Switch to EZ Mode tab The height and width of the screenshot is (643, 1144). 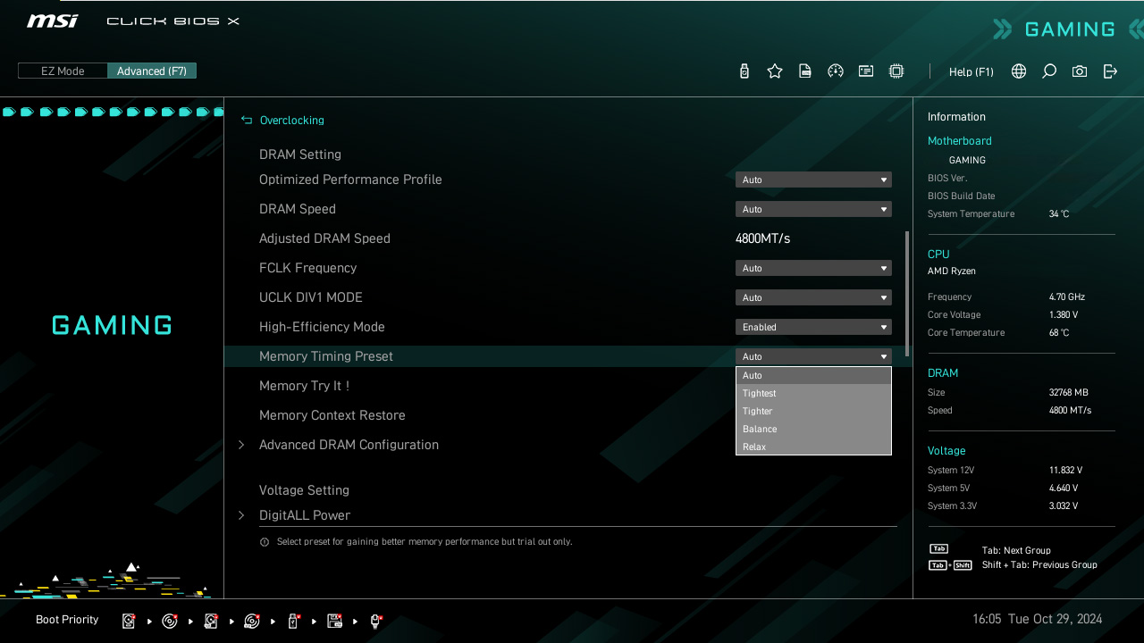(63, 71)
